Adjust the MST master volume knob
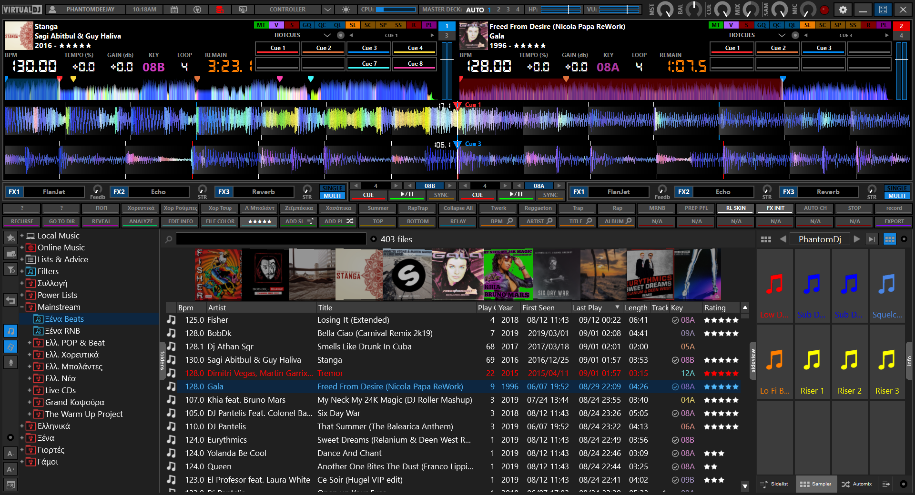The height and width of the screenshot is (495, 915). point(665,9)
